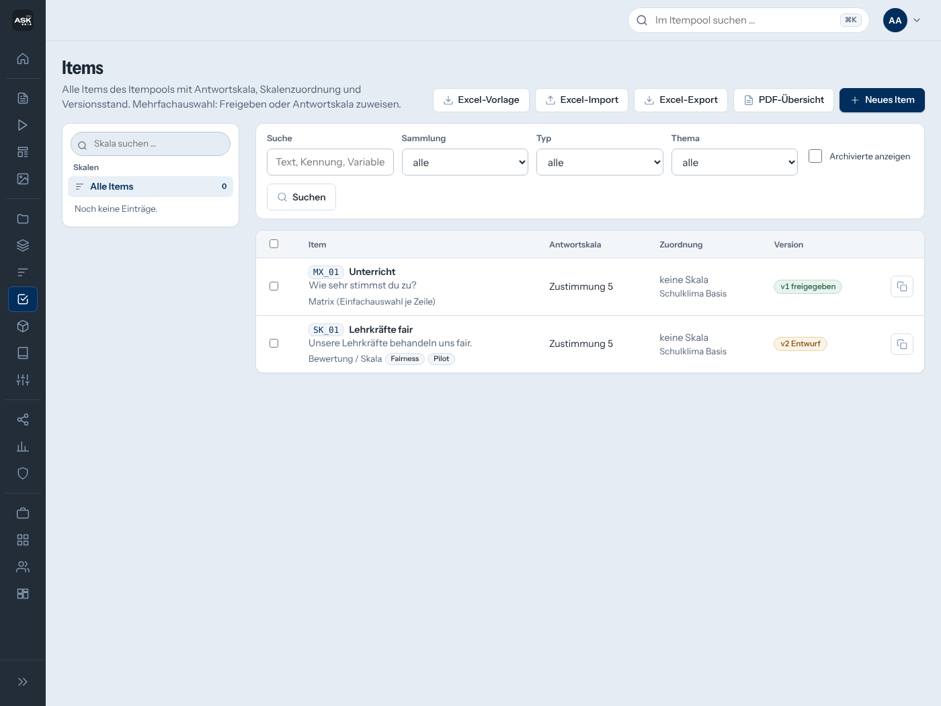Open the cube box icon in sidebar
Screen dimensions: 941x706
point(23,326)
